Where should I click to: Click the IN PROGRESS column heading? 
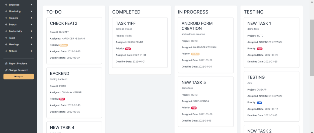pyautogui.click(x=193, y=12)
